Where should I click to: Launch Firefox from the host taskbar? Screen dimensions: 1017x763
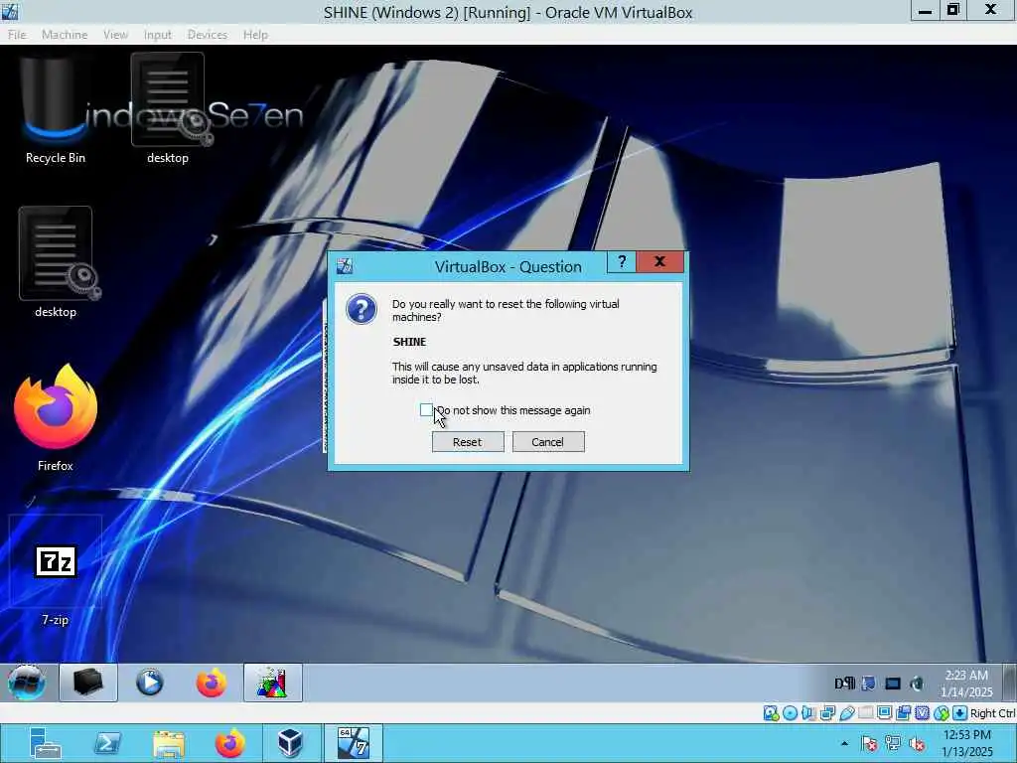click(230, 743)
